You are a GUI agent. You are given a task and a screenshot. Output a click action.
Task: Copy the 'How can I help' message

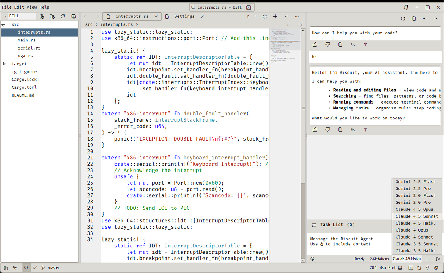pos(340,44)
